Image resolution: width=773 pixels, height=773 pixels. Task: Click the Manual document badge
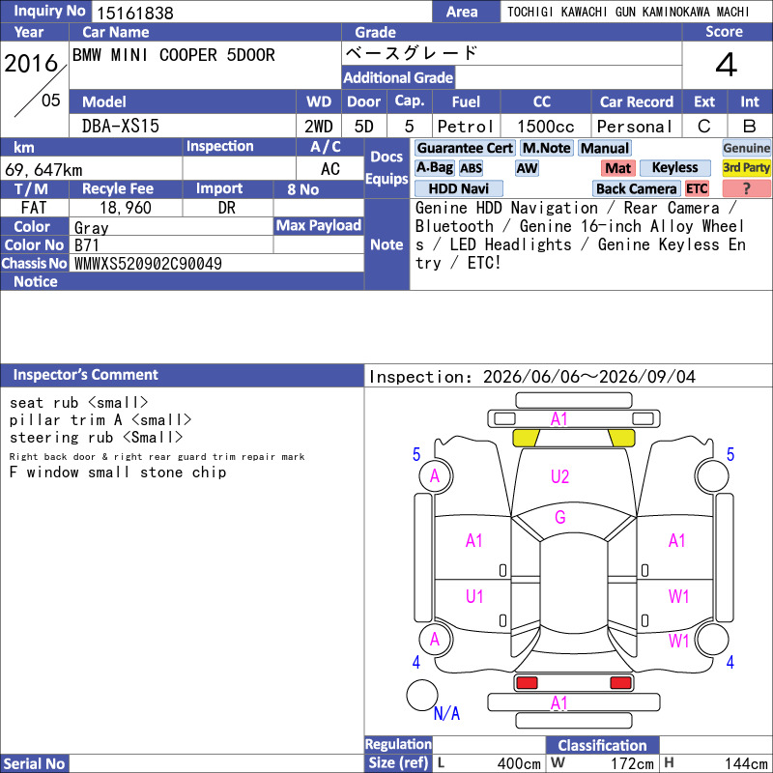(605, 148)
